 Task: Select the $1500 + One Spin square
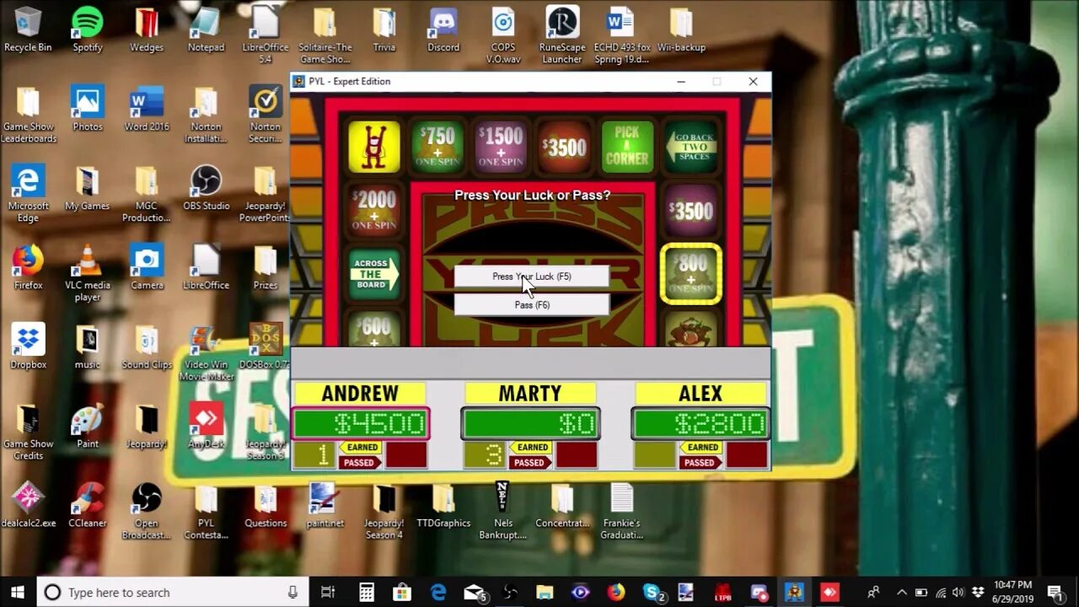point(501,148)
